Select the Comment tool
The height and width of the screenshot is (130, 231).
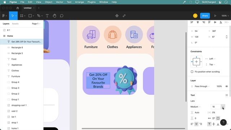[x=62, y=16]
